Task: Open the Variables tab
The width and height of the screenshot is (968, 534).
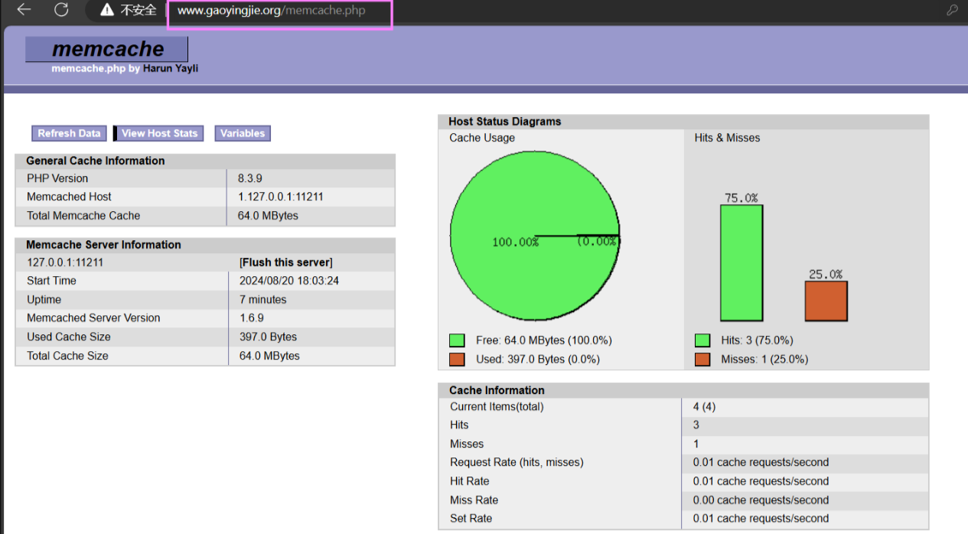Action: click(243, 133)
